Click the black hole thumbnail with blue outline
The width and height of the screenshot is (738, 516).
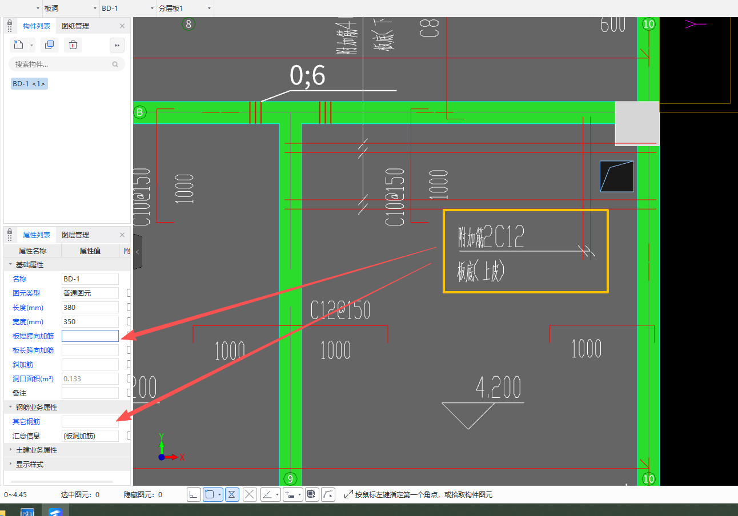pyautogui.click(x=617, y=176)
